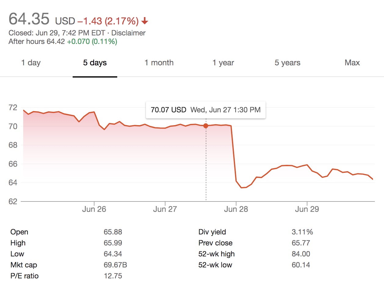Click the 64.35 current price heading
The image size is (384, 290).
pos(29,19)
